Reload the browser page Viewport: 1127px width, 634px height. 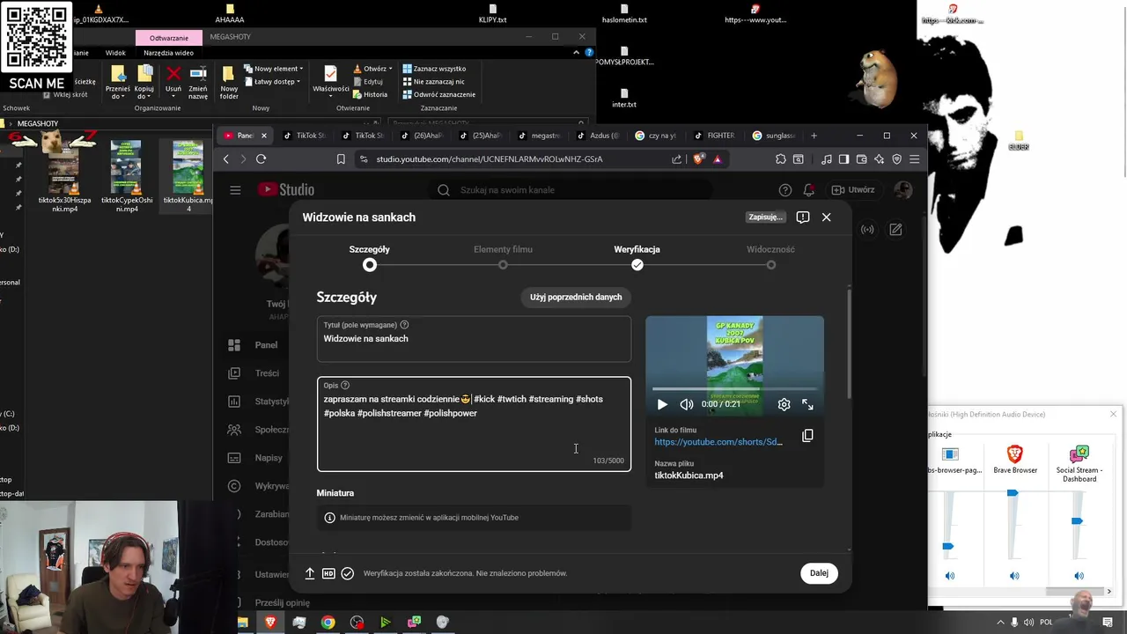261,159
